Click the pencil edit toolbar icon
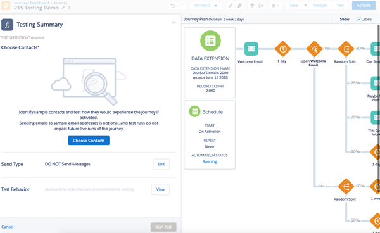This screenshot has width=380, height=233. 231,6
